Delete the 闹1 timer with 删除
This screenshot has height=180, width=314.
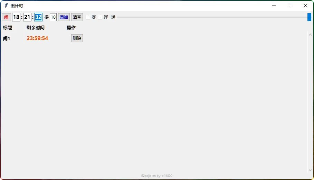point(77,38)
